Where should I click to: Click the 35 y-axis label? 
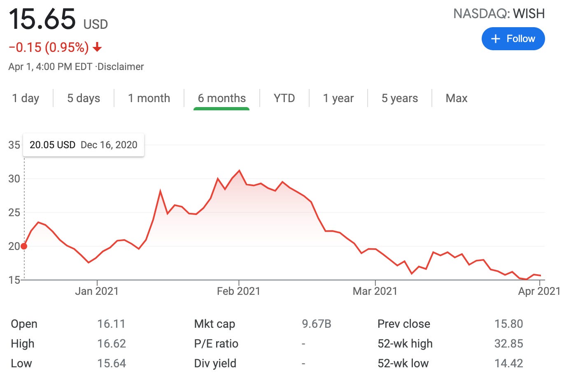coord(14,145)
